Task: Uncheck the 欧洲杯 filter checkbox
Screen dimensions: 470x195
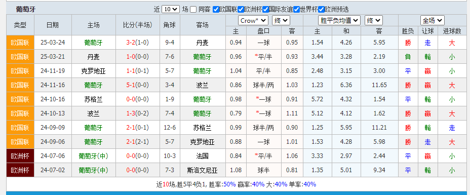Action: (x=241, y=10)
